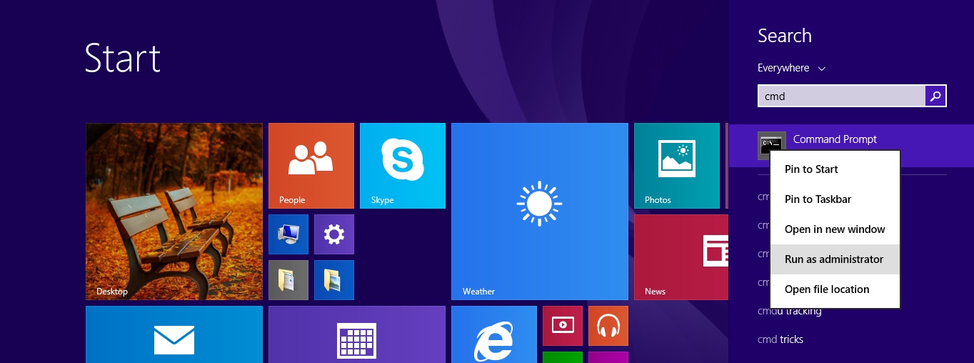Click into the search box containing cmd
Viewport: 974px width, 363px height.
[841, 96]
